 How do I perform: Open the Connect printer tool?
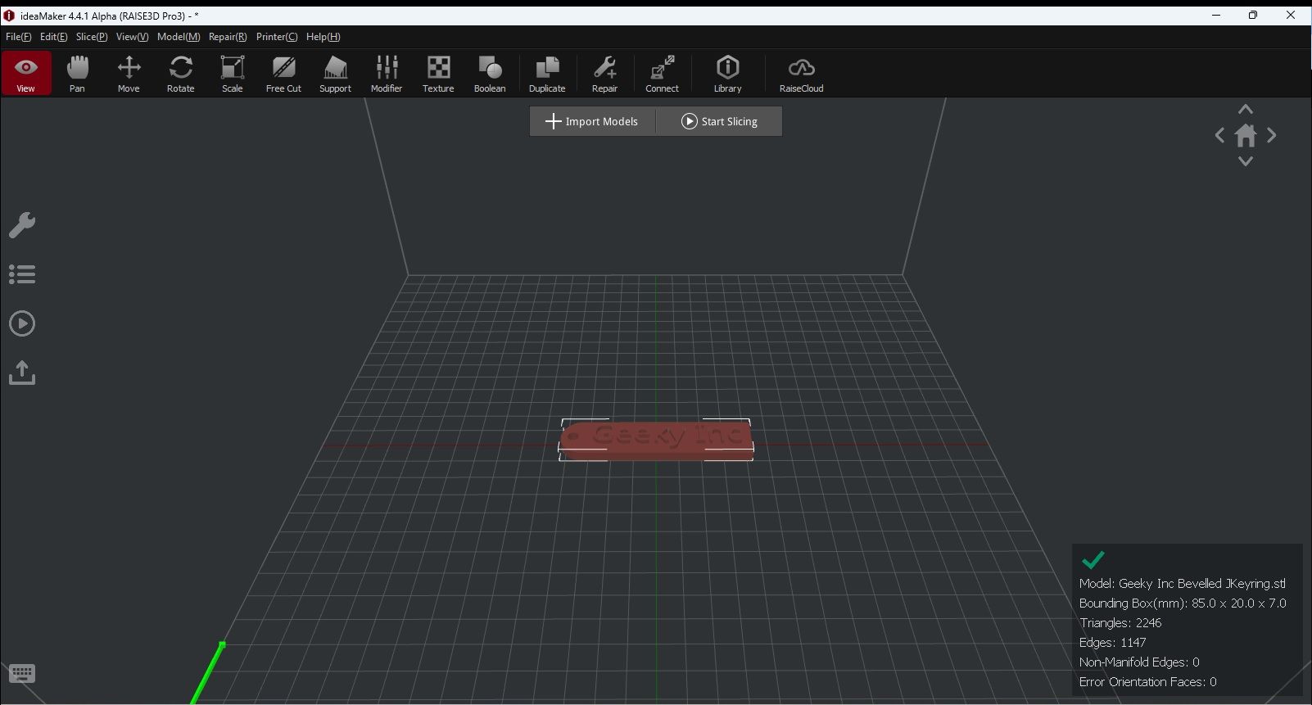[662, 73]
